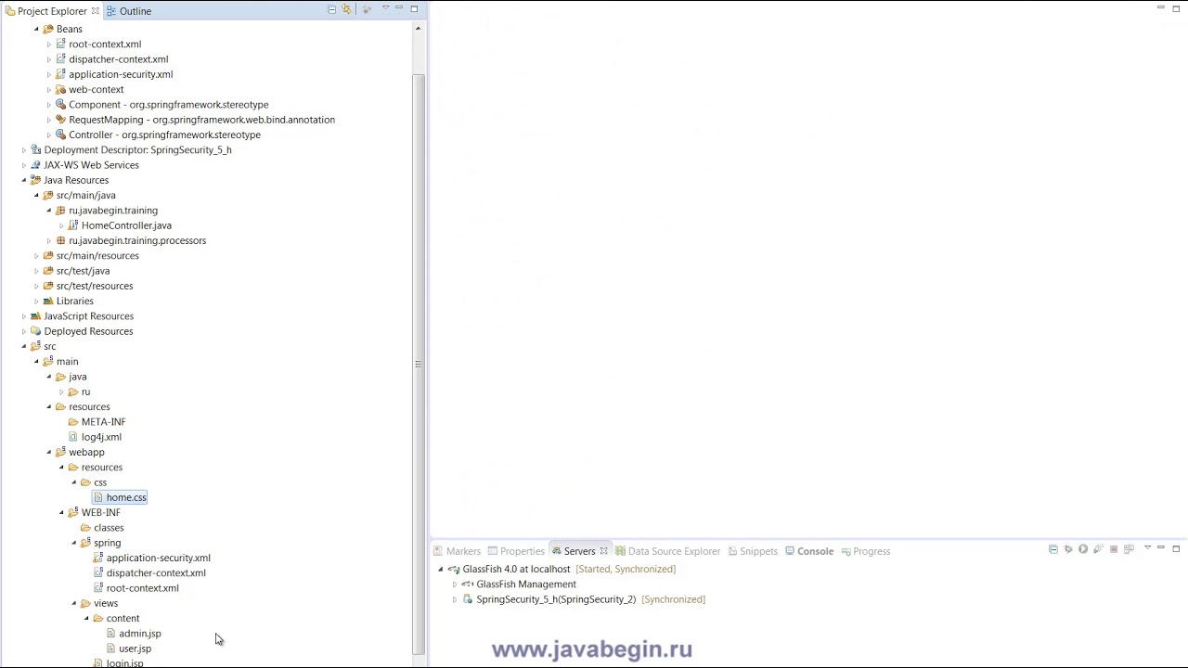Stop the server using the square icon
Screen dimensions: 1188x668
coord(1114,550)
